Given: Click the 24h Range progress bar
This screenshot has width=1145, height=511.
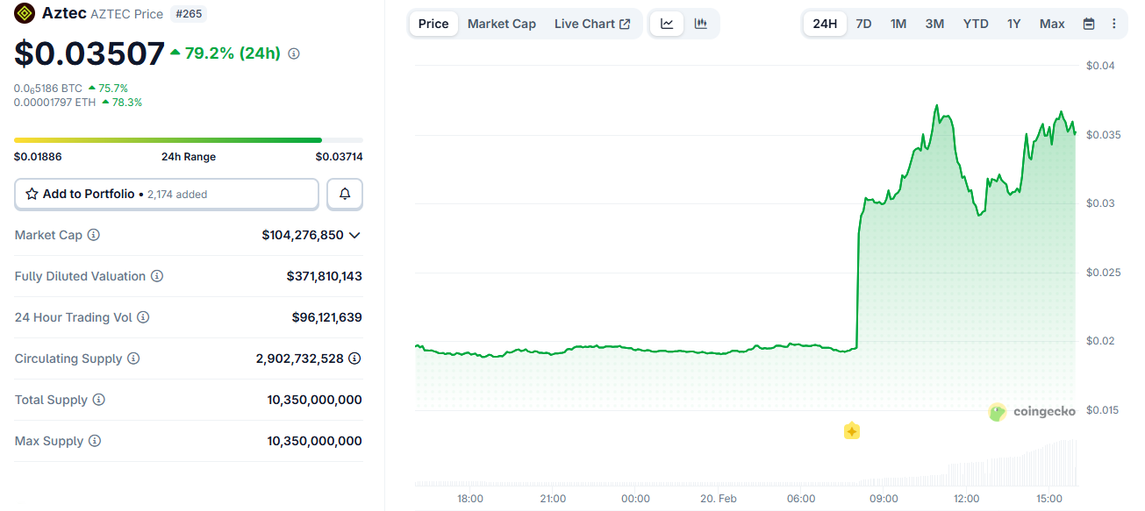Looking at the screenshot, I should click(x=188, y=140).
